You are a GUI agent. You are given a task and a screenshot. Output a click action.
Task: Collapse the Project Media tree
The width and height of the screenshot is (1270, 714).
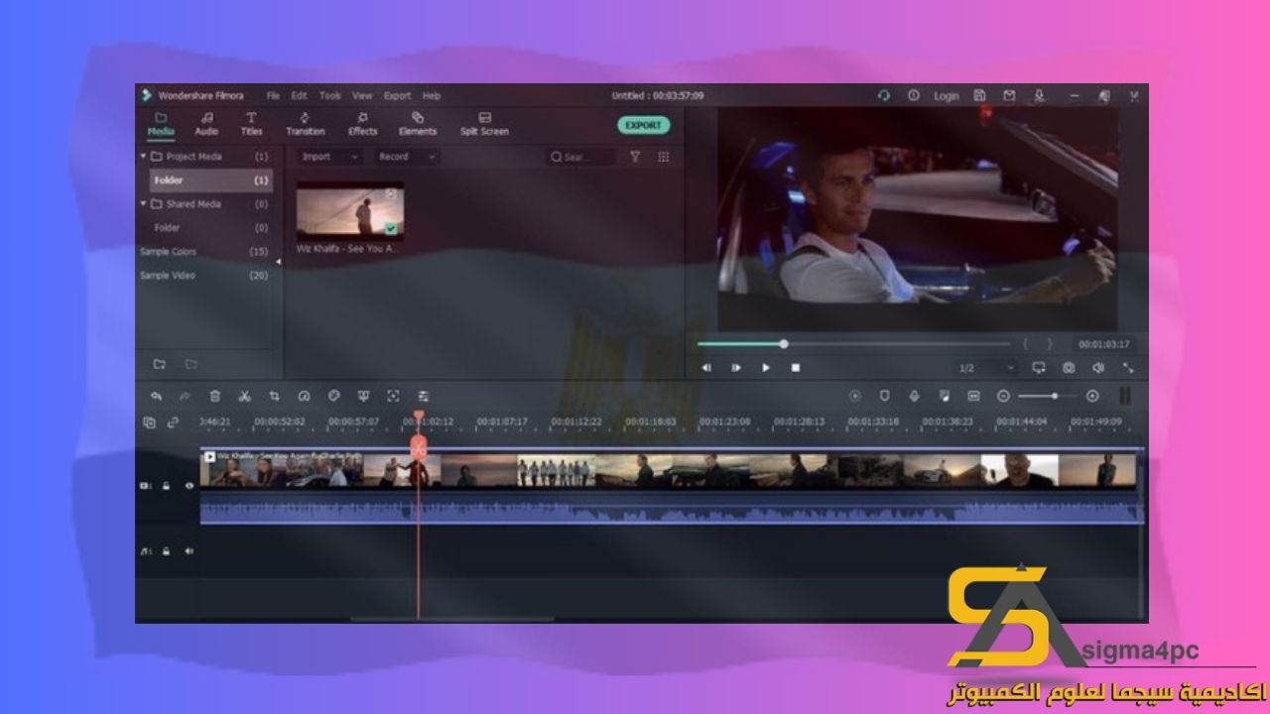point(143,156)
